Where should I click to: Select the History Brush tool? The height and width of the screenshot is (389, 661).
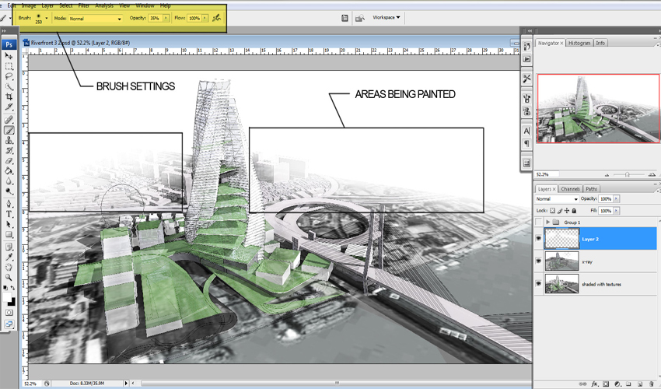click(x=9, y=151)
